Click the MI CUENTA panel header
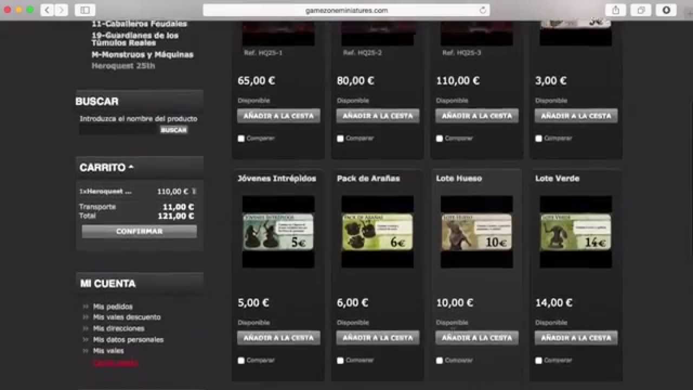This screenshot has height=390, width=693. click(140, 283)
